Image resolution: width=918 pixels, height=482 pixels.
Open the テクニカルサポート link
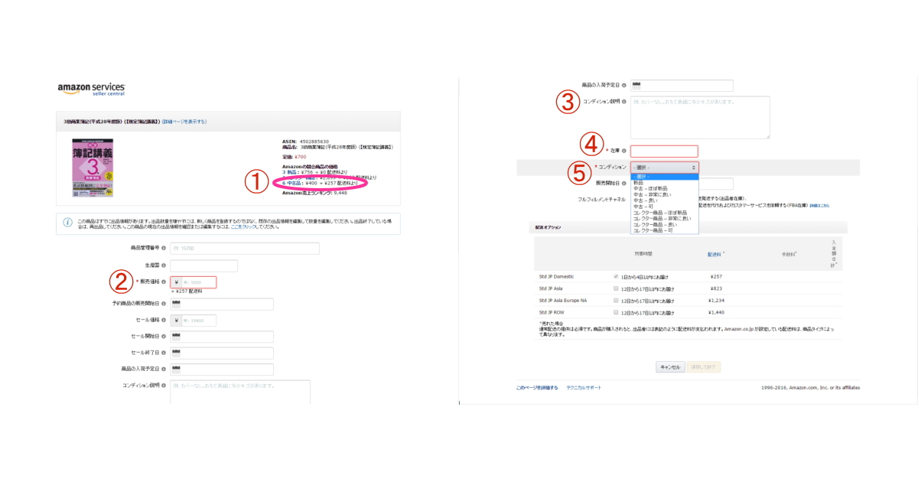click(584, 388)
